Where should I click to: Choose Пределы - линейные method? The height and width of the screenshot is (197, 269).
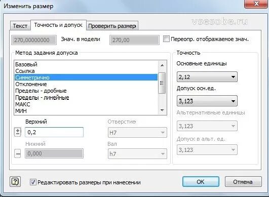click(86, 98)
